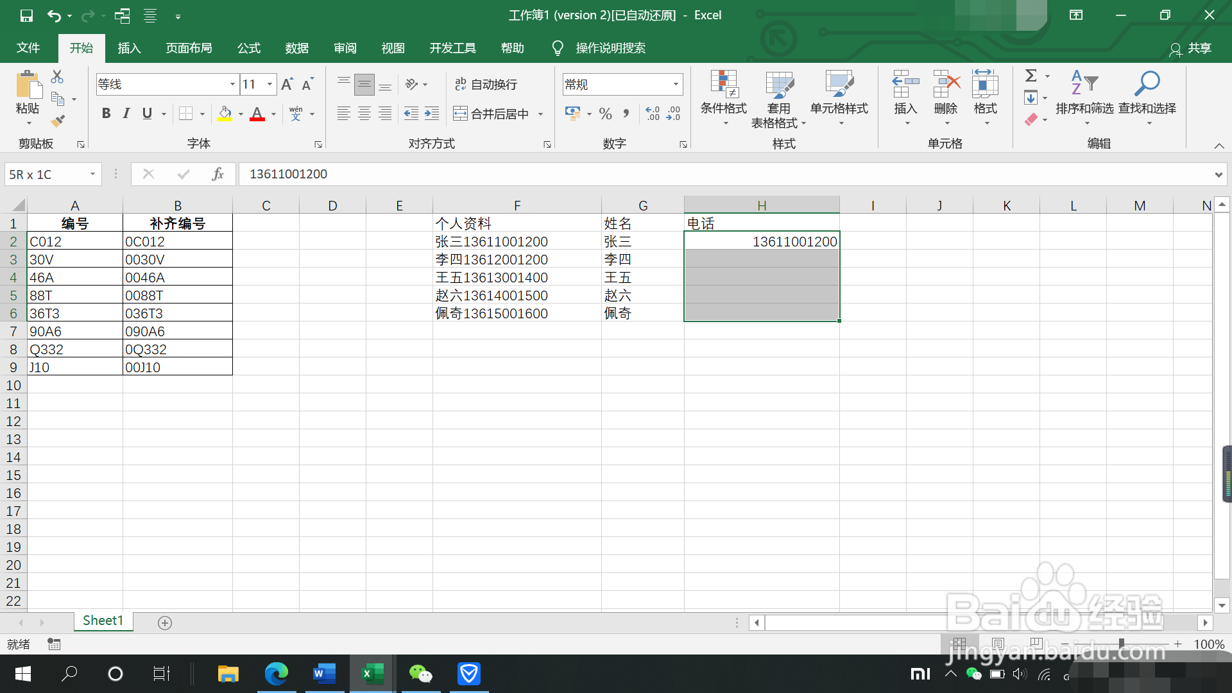Click Merge & Center (合并后居中) button
The width and height of the screenshot is (1232, 693).
point(492,114)
